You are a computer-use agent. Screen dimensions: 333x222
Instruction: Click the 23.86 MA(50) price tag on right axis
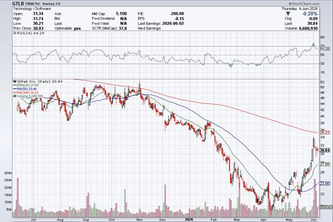(x=325, y=183)
